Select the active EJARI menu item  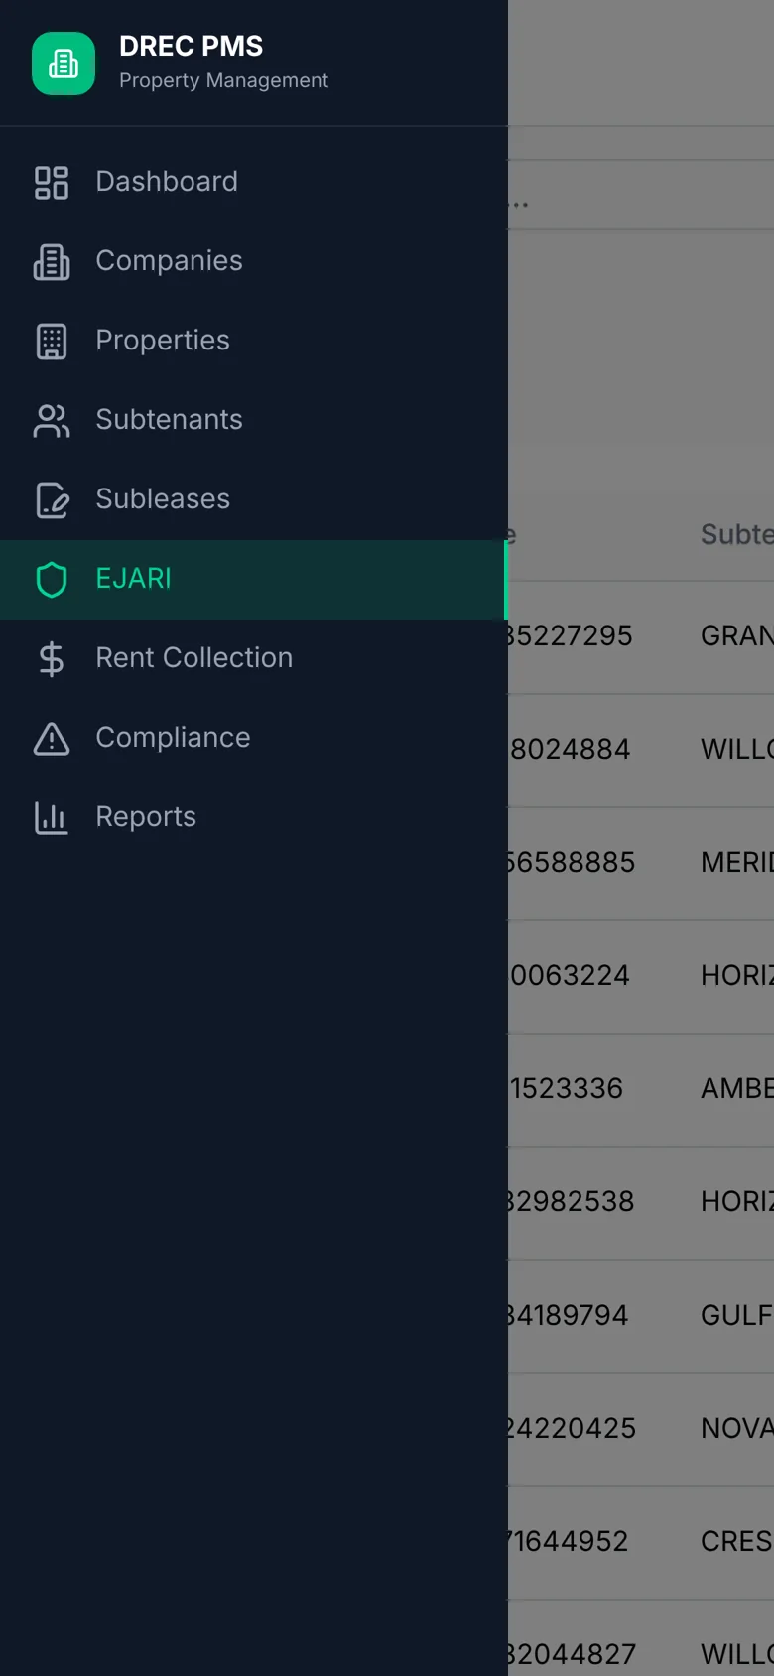pos(254,580)
